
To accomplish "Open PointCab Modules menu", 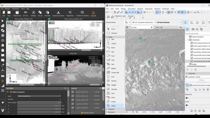I will click(7, 9).
